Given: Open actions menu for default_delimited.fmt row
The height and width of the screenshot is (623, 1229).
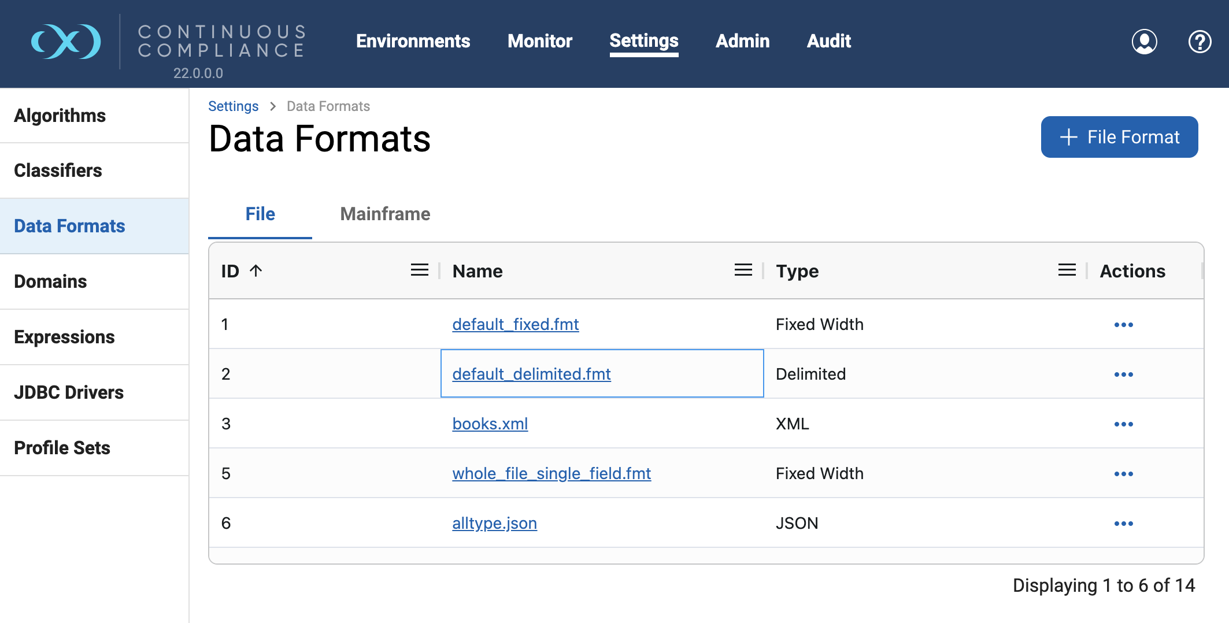Looking at the screenshot, I should pos(1123,374).
